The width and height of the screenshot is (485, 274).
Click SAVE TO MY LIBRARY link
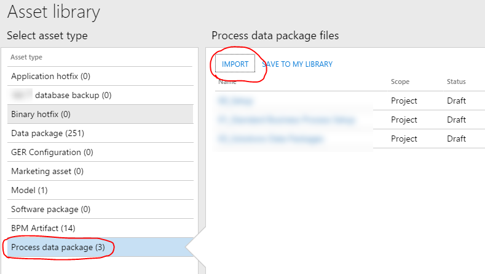(298, 64)
